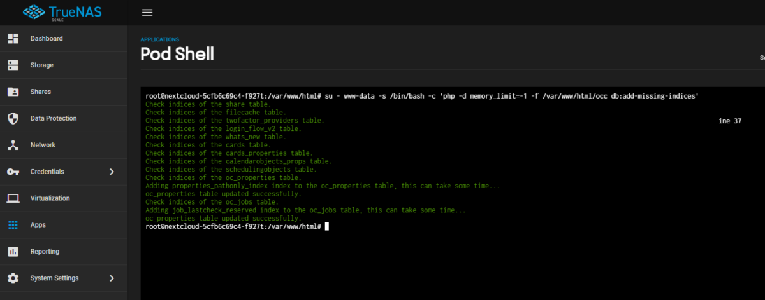
Task: Click the Storage drive icon
Action: click(13, 65)
